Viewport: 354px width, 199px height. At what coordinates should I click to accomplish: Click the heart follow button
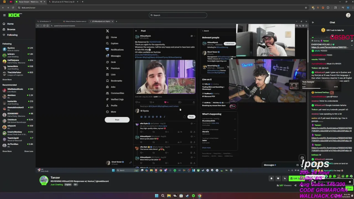tap(278, 179)
